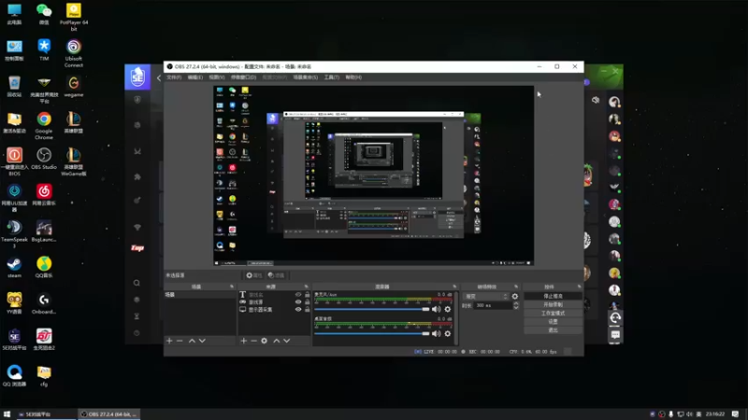Open 帮助(H) menu
The width and height of the screenshot is (748, 420).
[353, 77]
